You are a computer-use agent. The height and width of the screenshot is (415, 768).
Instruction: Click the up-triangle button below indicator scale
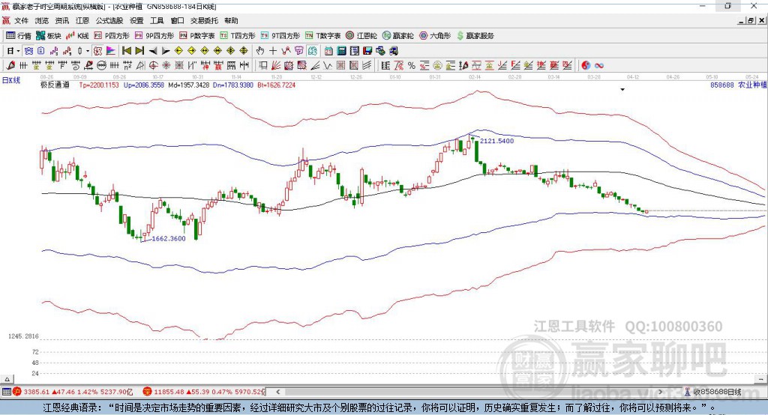pyautogui.click(x=7, y=379)
